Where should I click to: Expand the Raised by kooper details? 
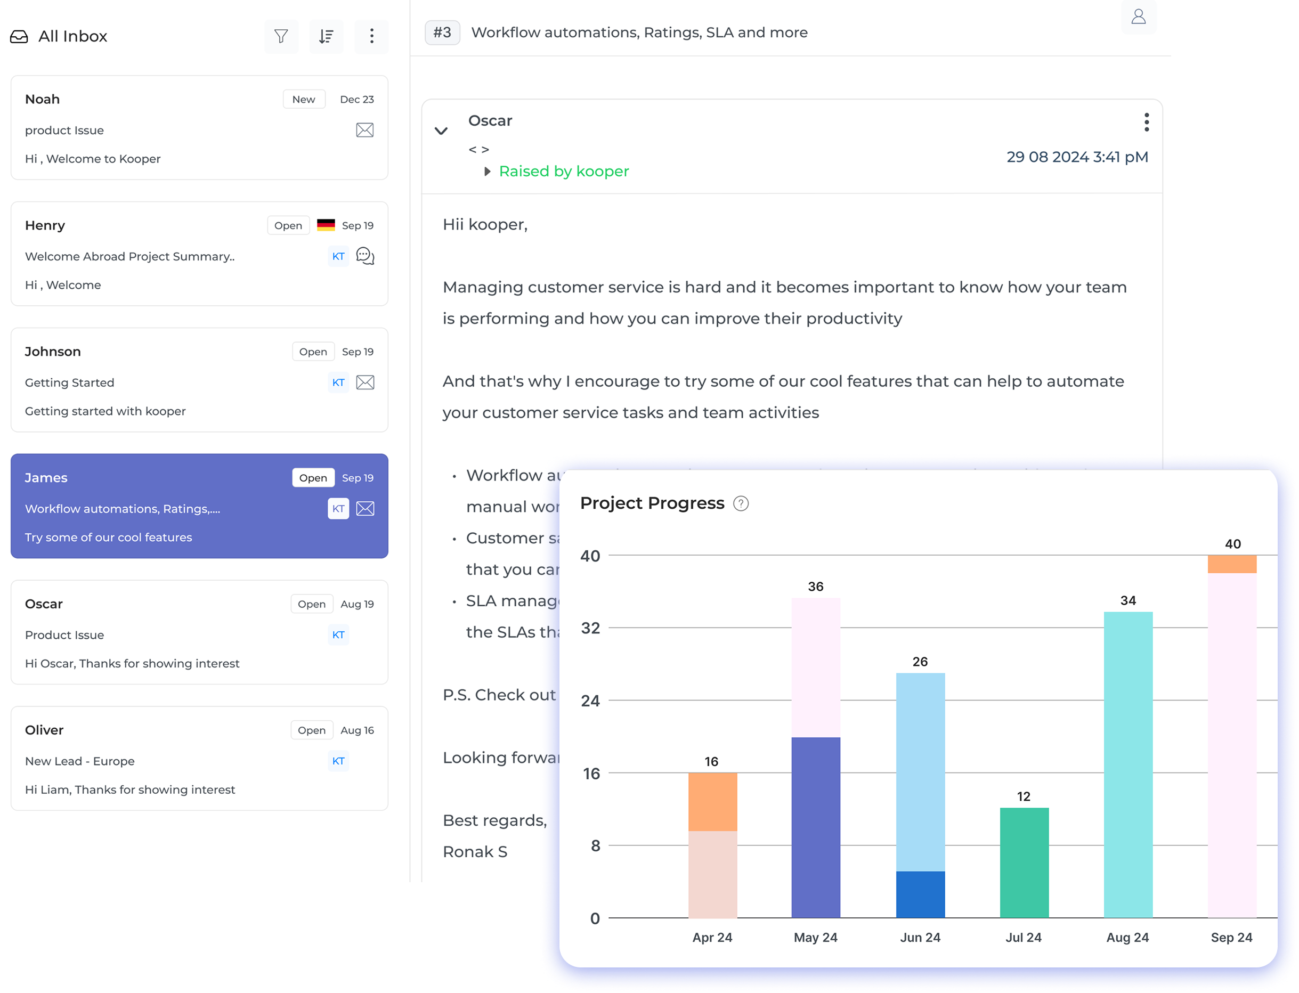(x=487, y=172)
